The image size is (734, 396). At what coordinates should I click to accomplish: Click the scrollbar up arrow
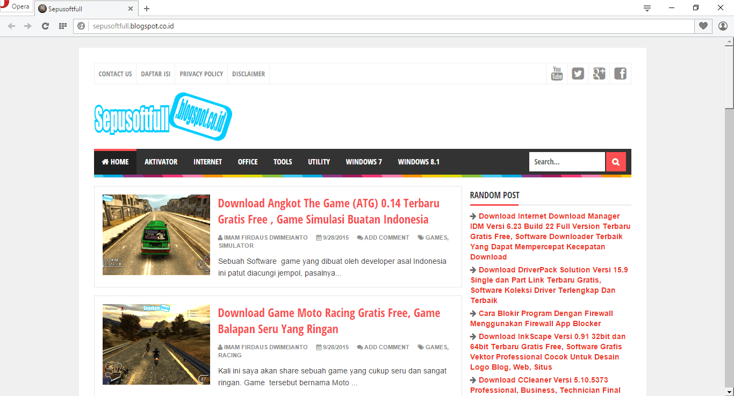pos(729,41)
